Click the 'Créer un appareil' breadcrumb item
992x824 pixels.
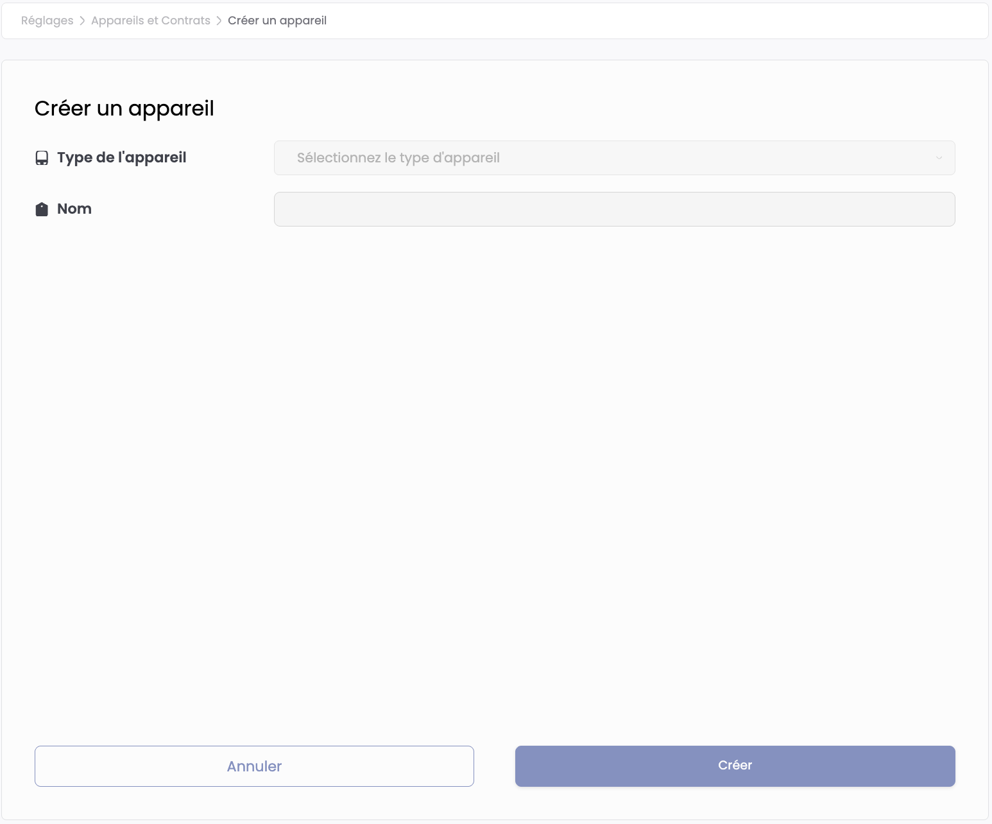pyautogui.click(x=277, y=21)
